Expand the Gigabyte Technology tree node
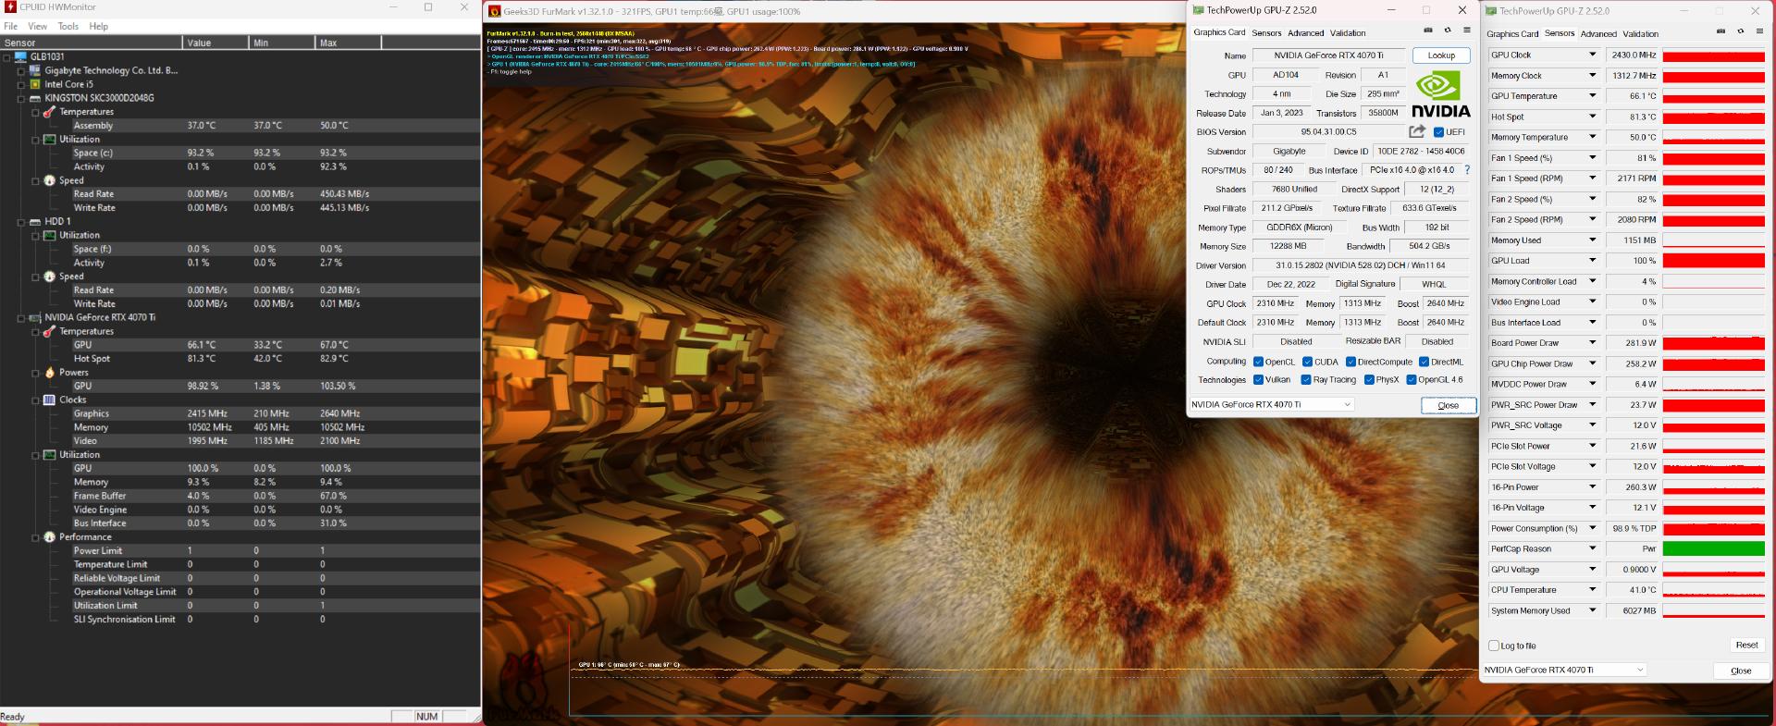 [21, 70]
